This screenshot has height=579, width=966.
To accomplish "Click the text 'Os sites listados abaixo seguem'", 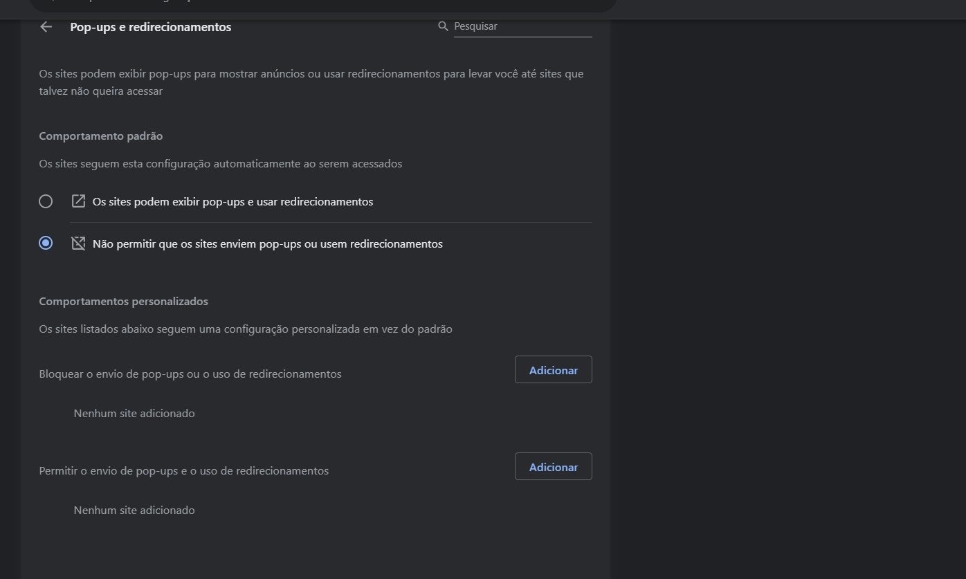I will [x=246, y=329].
